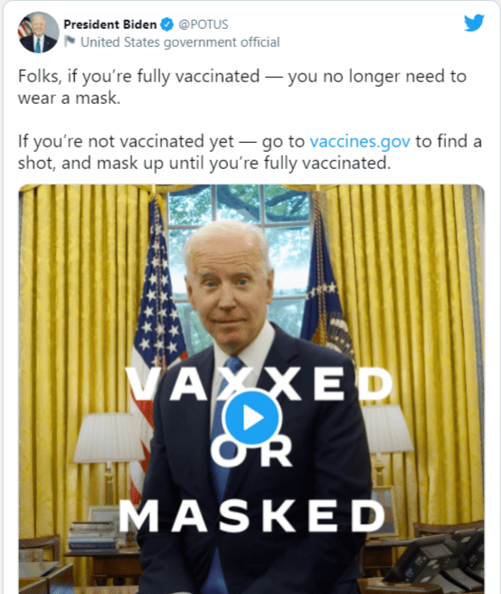Click the @POTUS handle
The height and width of the screenshot is (594, 501).
tap(203, 24)
